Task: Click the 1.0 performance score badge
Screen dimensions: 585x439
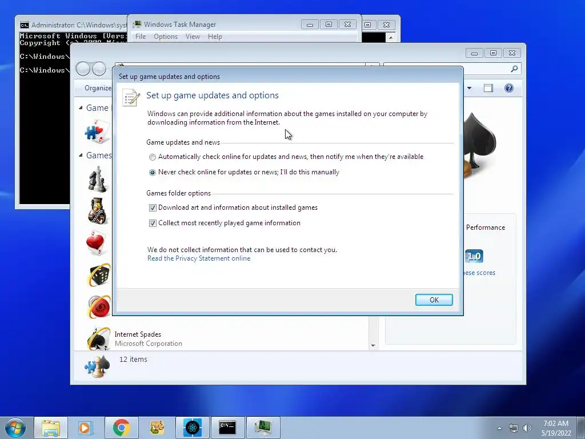Action: (474, 257)
